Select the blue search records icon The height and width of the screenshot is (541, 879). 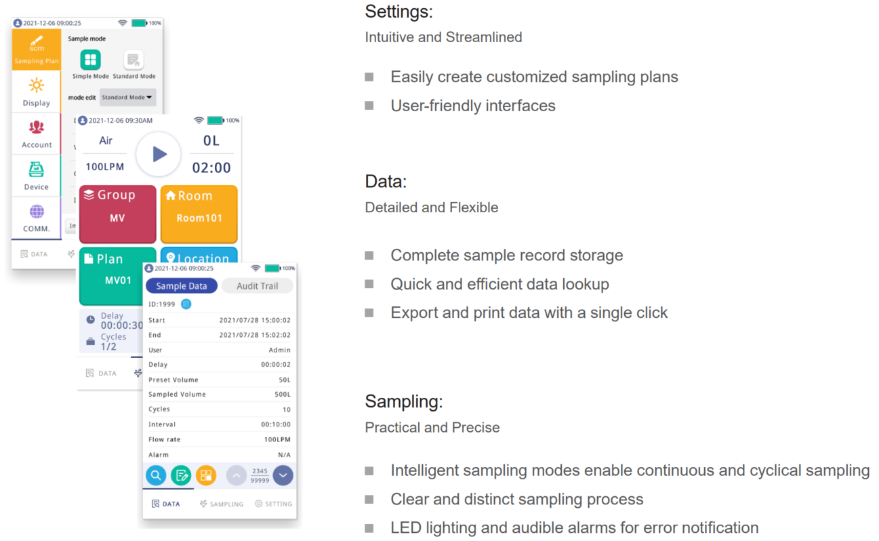tap(155, 475)
